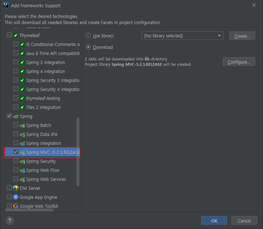Click the Spring Web Services icon
The width and height of the screenshot is (263, 229).
click(22, 179)
